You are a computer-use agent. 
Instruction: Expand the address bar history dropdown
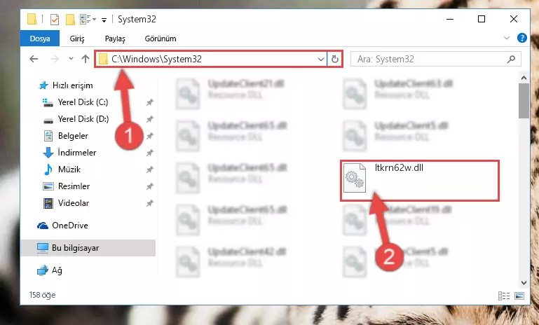point(321,59)
